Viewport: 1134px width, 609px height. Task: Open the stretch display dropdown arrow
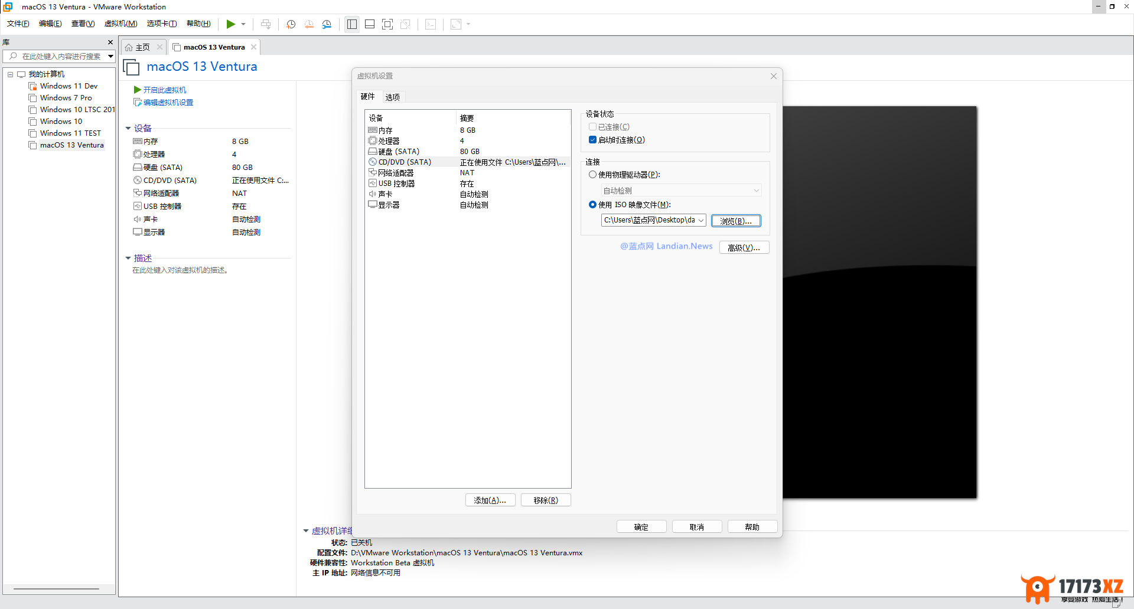pyautogui.click(x=468, y=24)
